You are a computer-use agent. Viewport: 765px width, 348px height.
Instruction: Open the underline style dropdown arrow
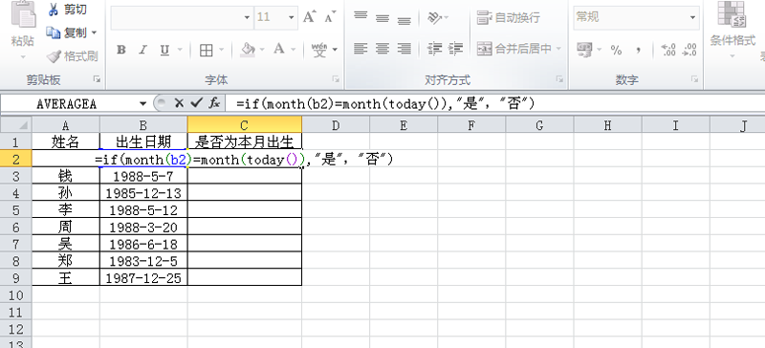180,50
